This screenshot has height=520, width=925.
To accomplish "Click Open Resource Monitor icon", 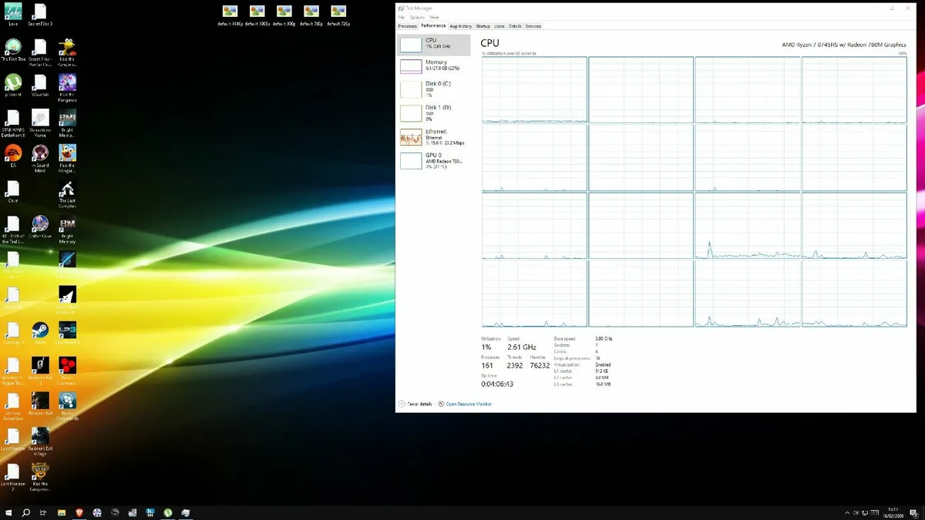I will 439,403.
